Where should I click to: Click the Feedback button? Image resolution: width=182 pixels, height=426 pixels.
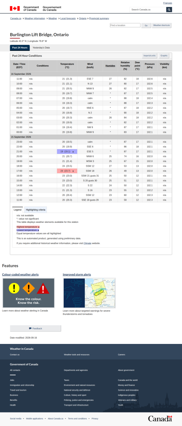(x=36, y=328)
